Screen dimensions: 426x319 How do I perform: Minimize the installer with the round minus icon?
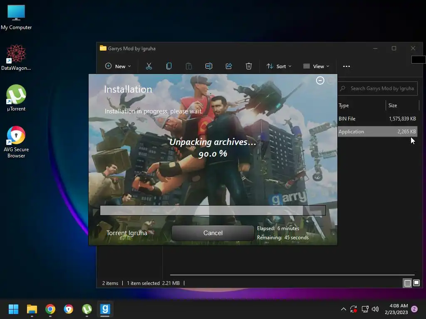tap(320, 81)
